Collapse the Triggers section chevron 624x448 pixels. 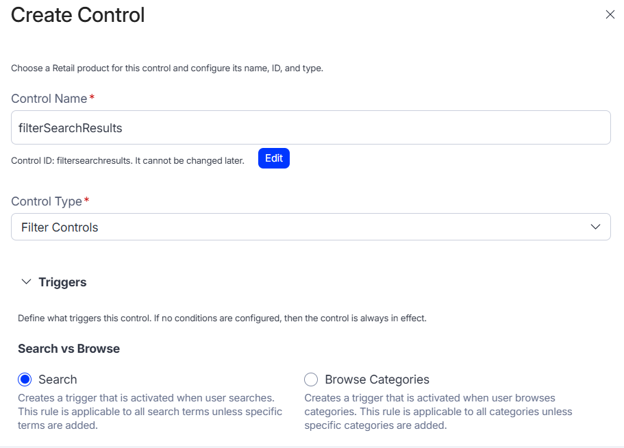[x=27, y=282]
